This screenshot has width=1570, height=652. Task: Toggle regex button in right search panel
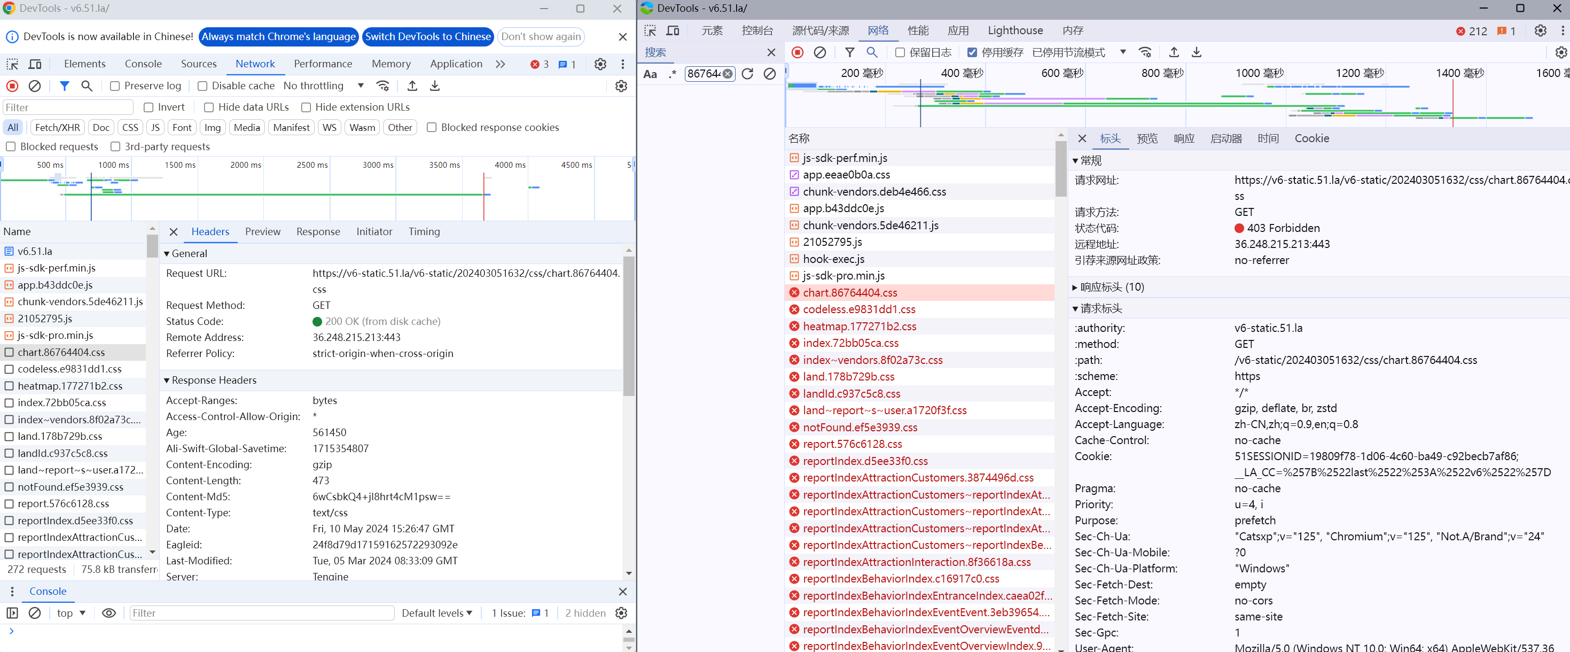tap(672, 74)
